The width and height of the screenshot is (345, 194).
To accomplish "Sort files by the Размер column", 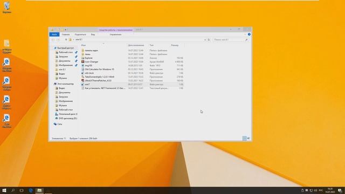I will (175, 45).
